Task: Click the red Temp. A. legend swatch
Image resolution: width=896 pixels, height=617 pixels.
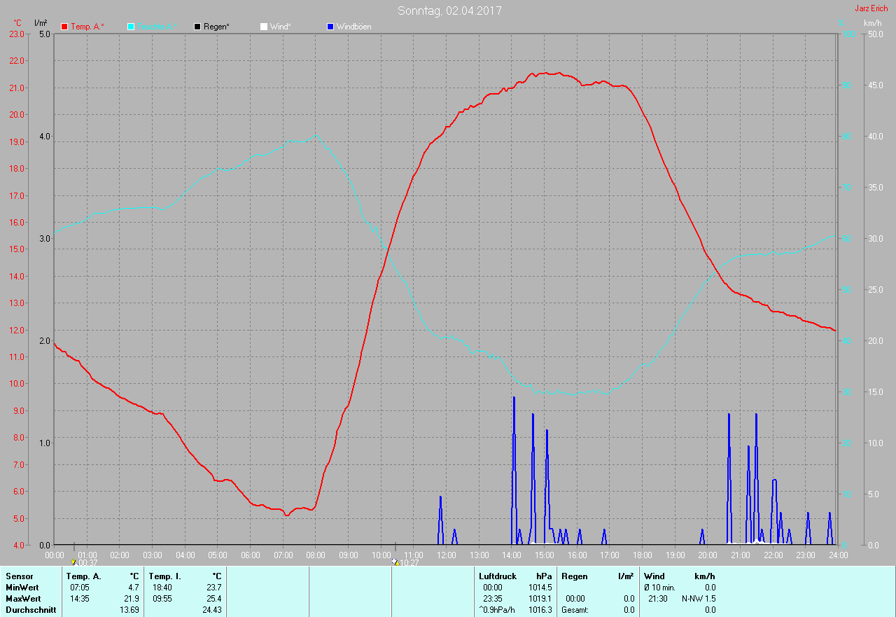Action: (x=64, y=27)
